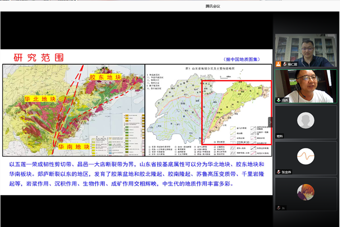Click the 腾讯会议 window title
This screenshot has height=227, width=340.
pyautogui.click(x=169, y=5)
